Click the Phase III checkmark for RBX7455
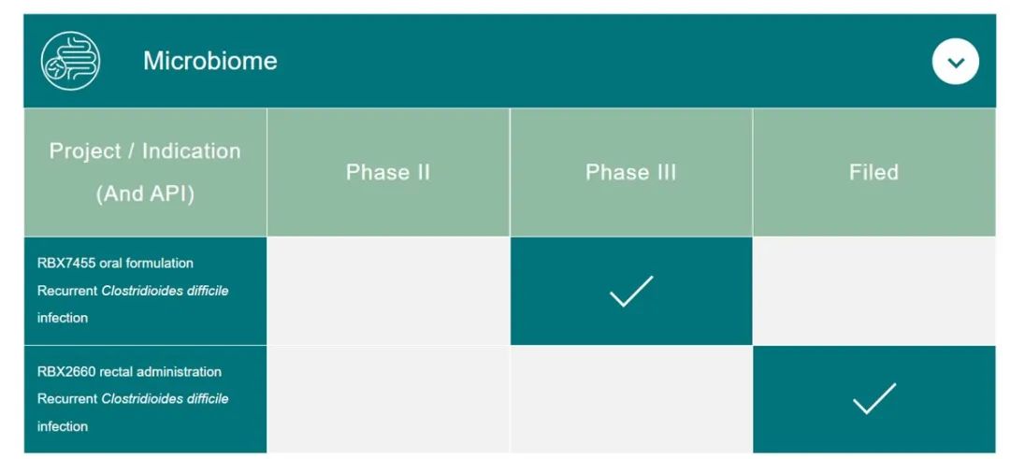1010x459 pixels. click(631, 291)
